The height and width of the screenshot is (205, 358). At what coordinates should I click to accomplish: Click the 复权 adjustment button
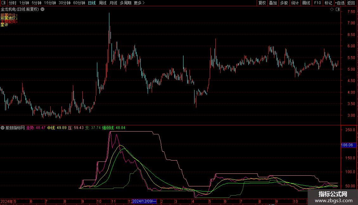click(x=262, y=3)
